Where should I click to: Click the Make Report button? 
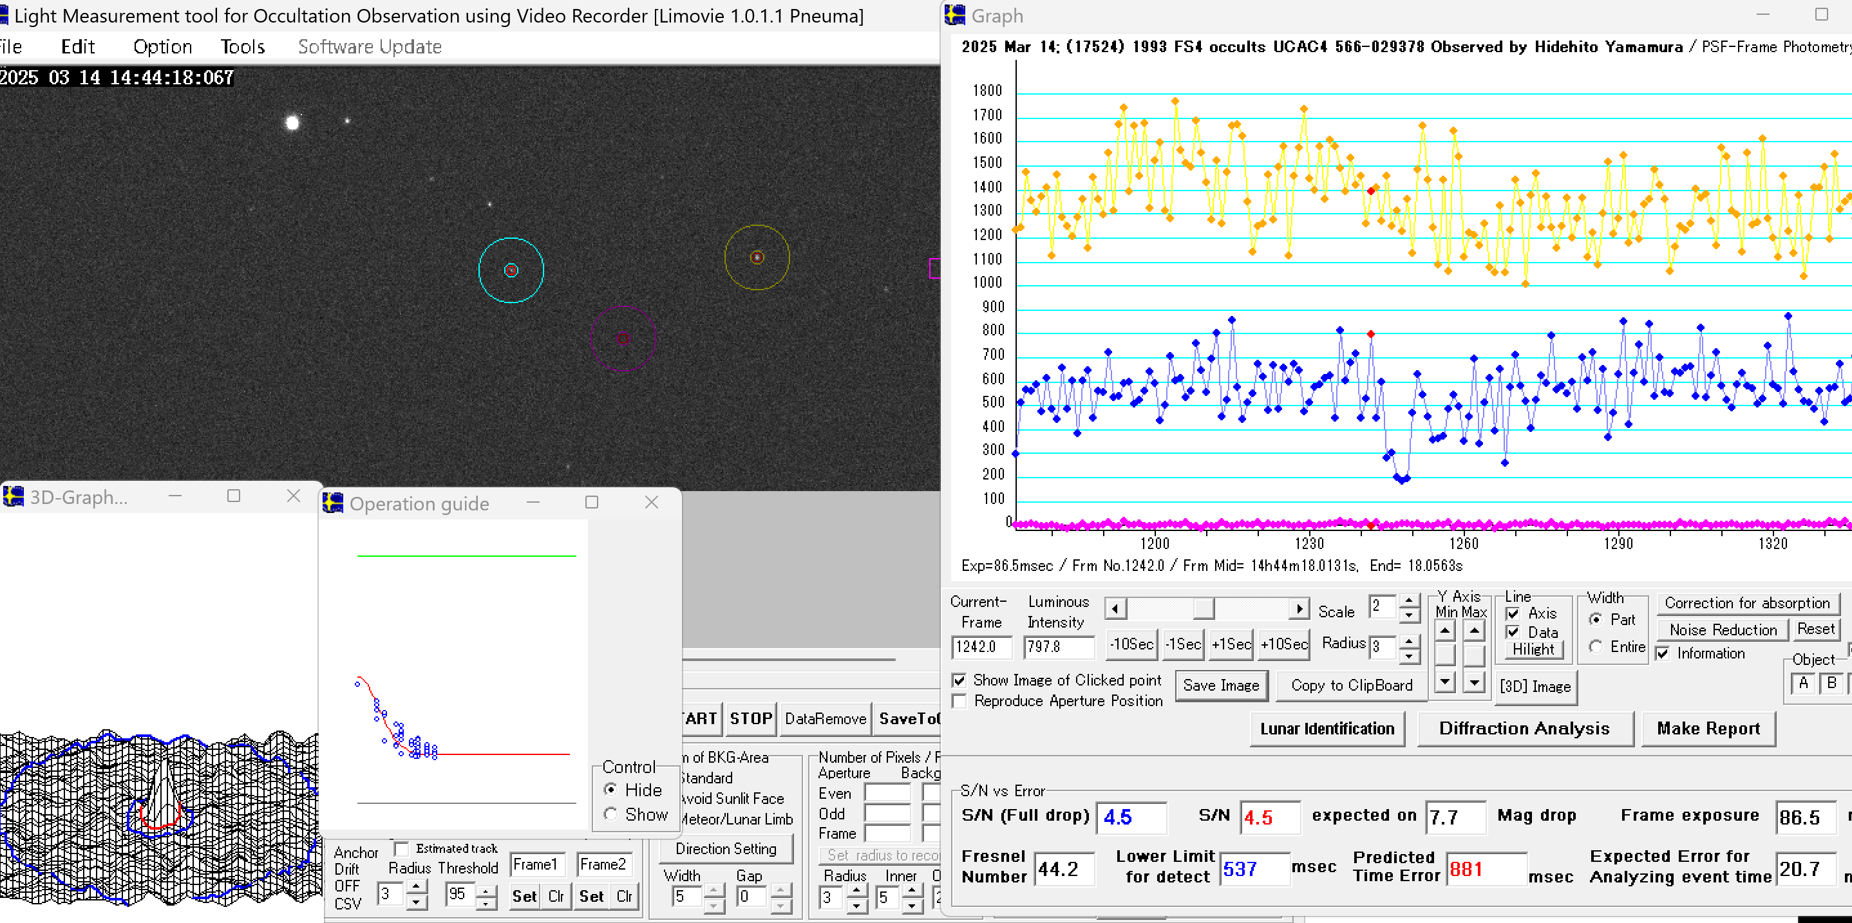[x=1708, y=728]
